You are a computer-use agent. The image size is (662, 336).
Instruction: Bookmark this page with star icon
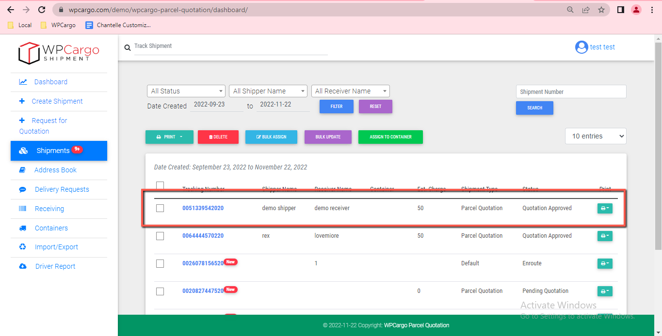tap(601, 10)
